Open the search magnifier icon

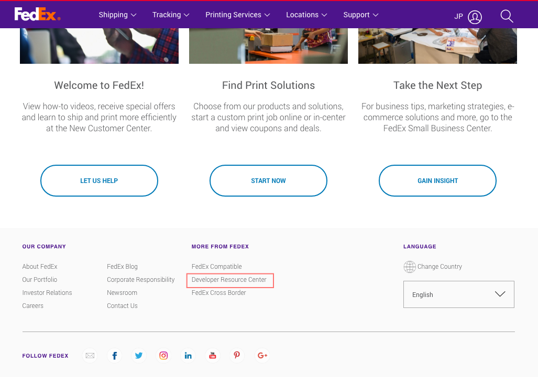(507, 16)
